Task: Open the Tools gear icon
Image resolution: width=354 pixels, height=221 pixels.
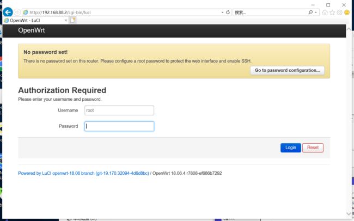Action: click(339, 13)
